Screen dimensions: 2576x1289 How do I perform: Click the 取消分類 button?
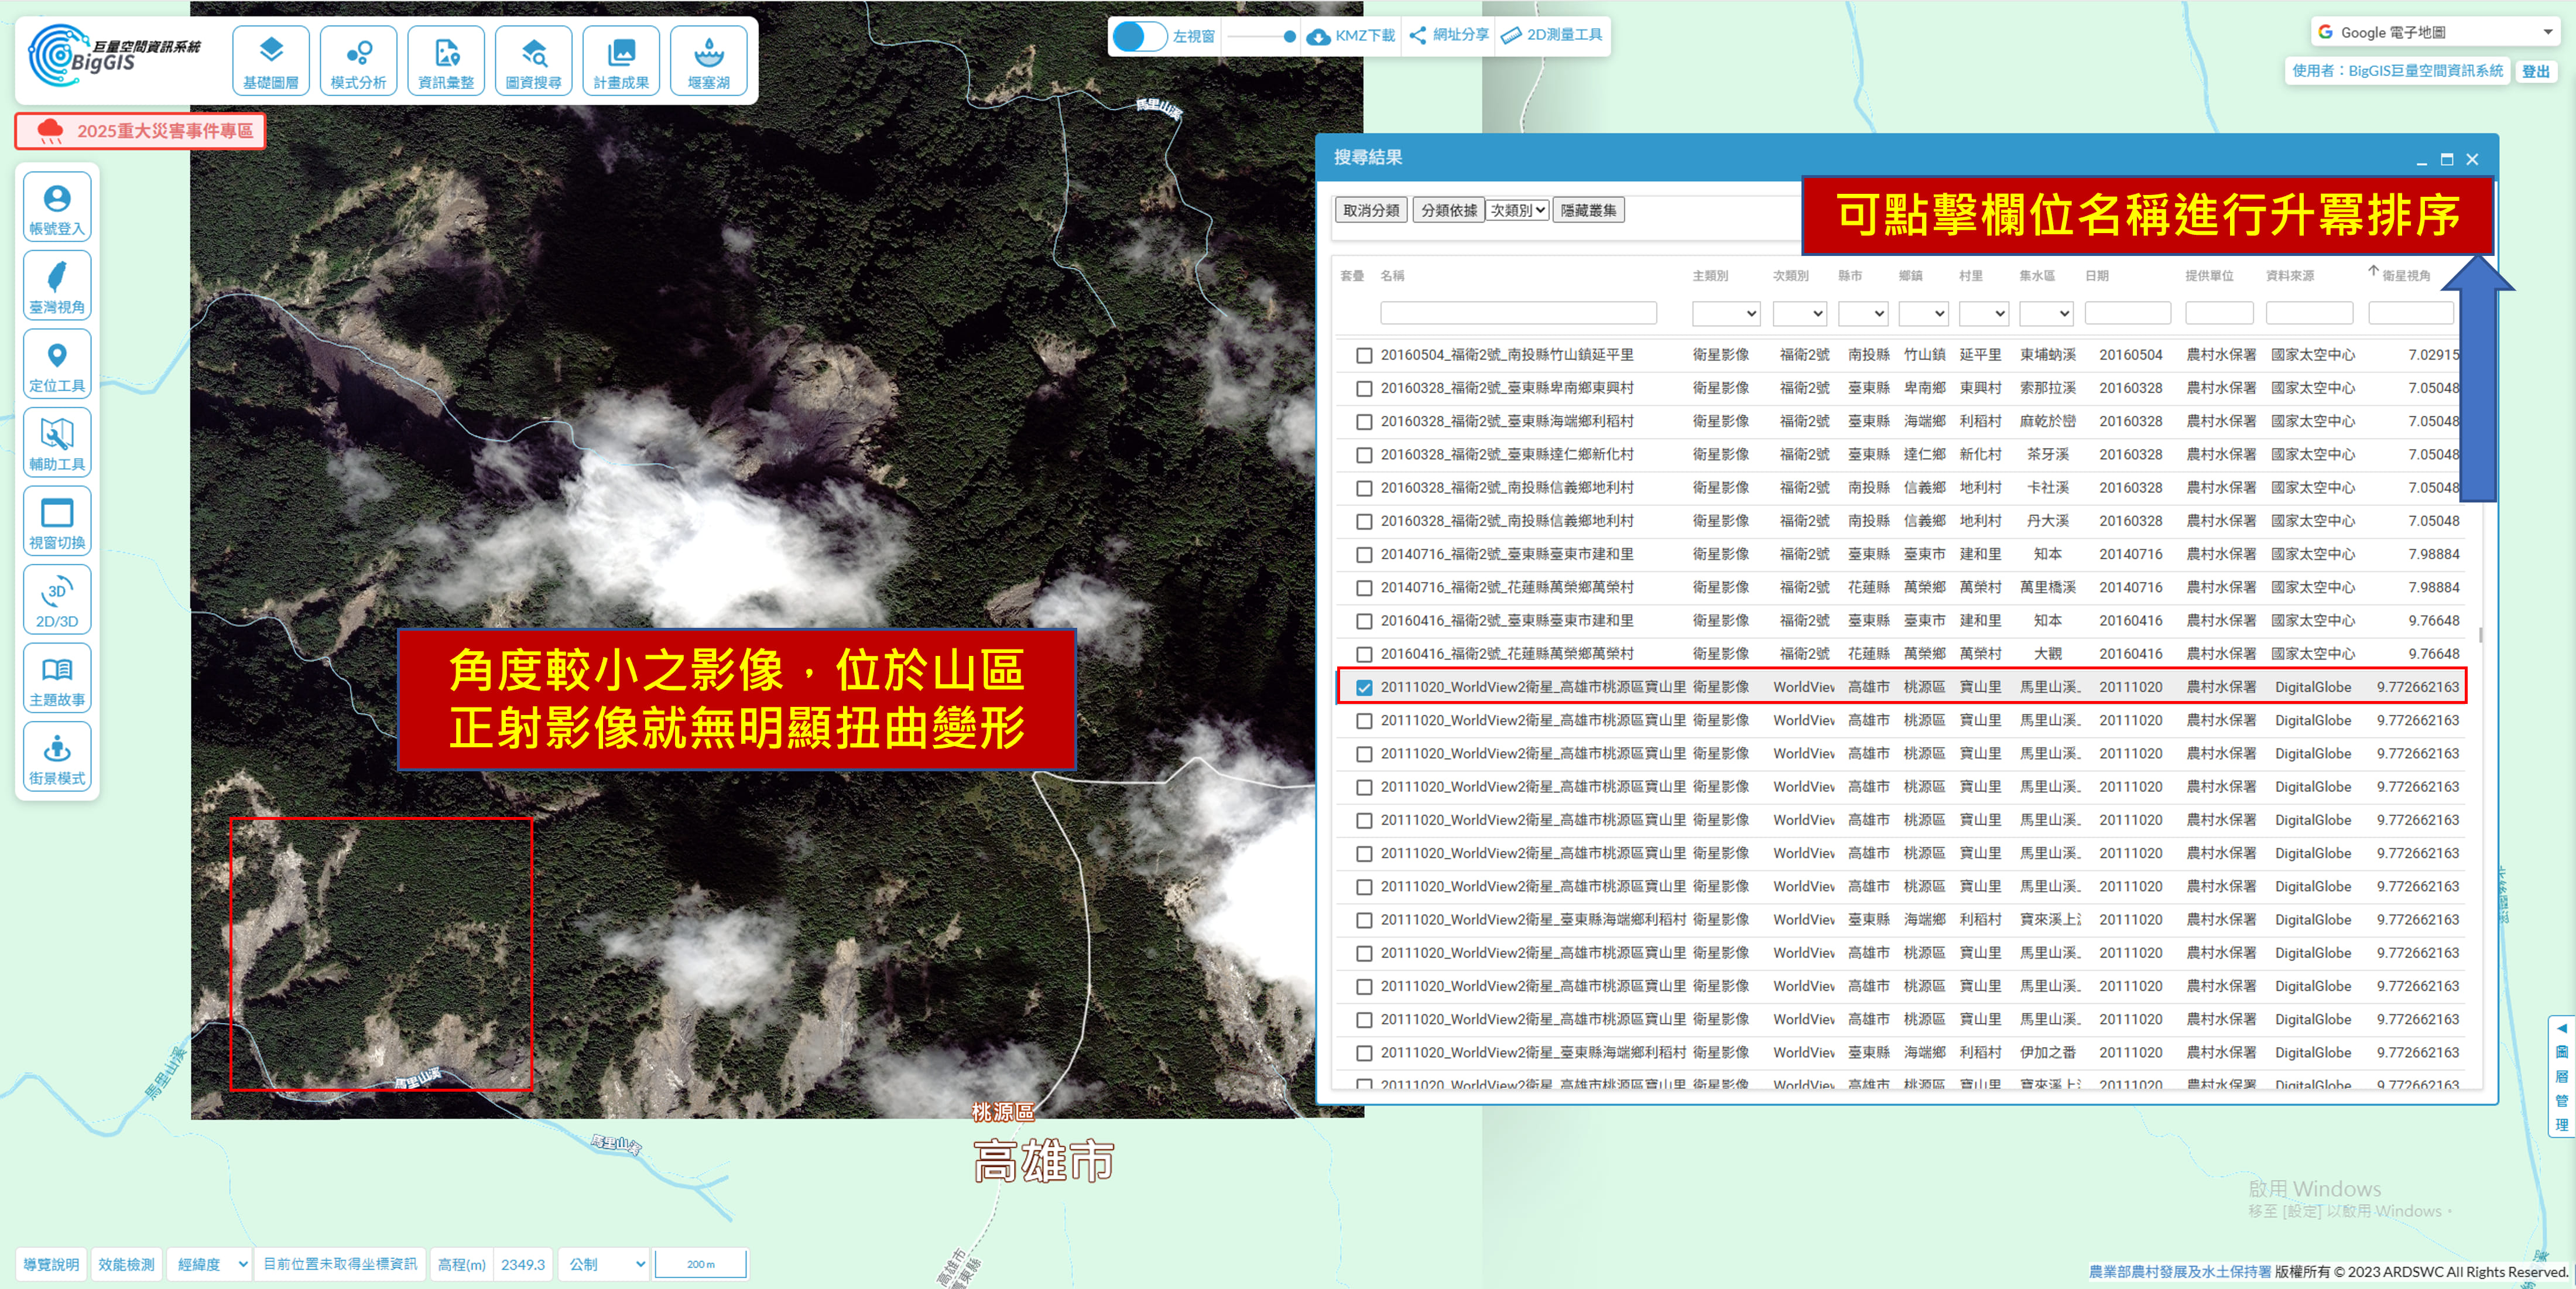click(x=1371, y=211)
